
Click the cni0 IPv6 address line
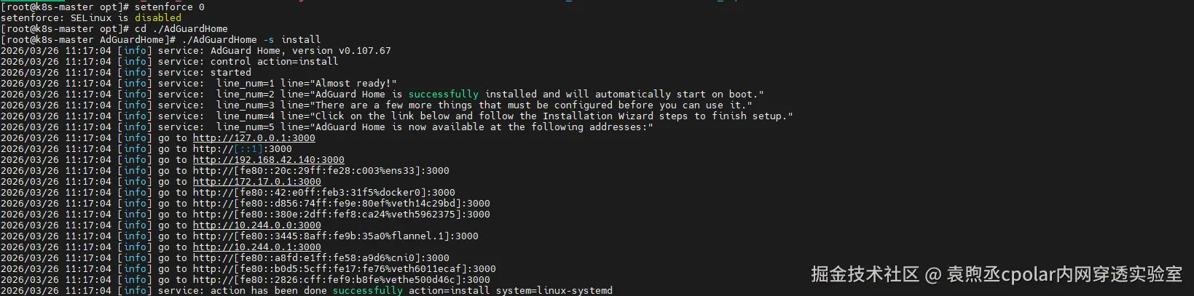click(321, 258)
